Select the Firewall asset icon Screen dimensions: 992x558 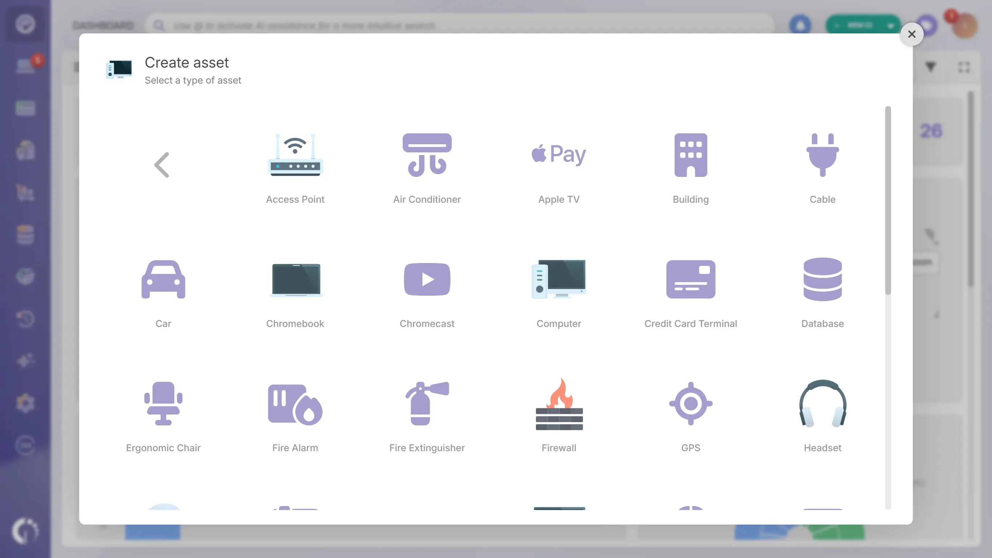[559, 404]
